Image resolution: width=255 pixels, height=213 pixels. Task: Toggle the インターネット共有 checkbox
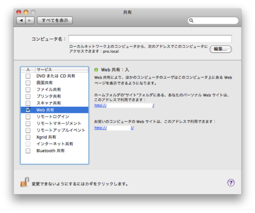tap(28, 144)
